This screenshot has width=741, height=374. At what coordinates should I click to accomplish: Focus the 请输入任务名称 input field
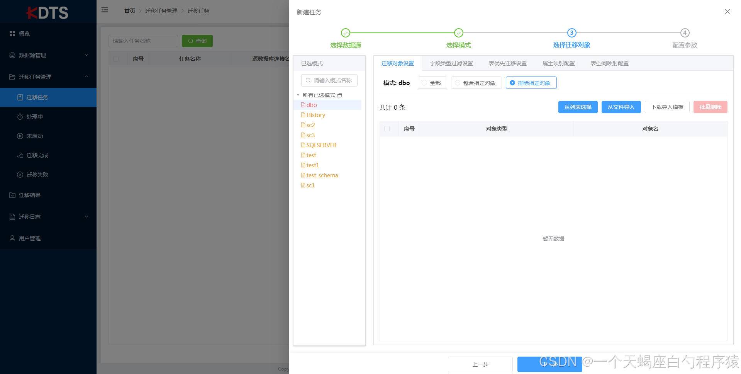[x=143, y=41]
